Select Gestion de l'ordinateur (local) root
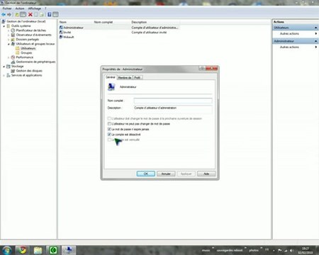The width and height of the screenshot is (319, 255). coord(26,21)
